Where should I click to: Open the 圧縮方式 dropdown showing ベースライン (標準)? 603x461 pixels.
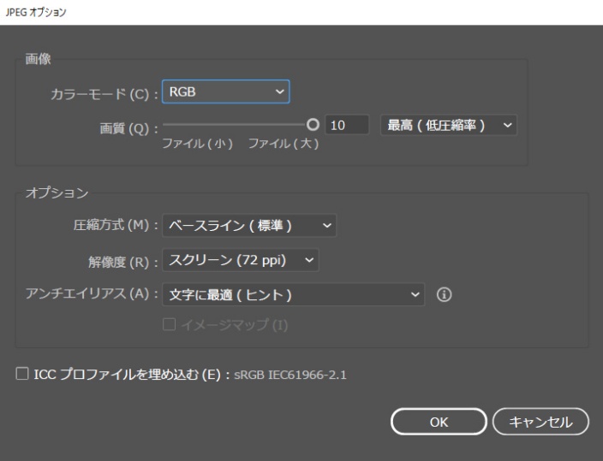pos(249,225)
